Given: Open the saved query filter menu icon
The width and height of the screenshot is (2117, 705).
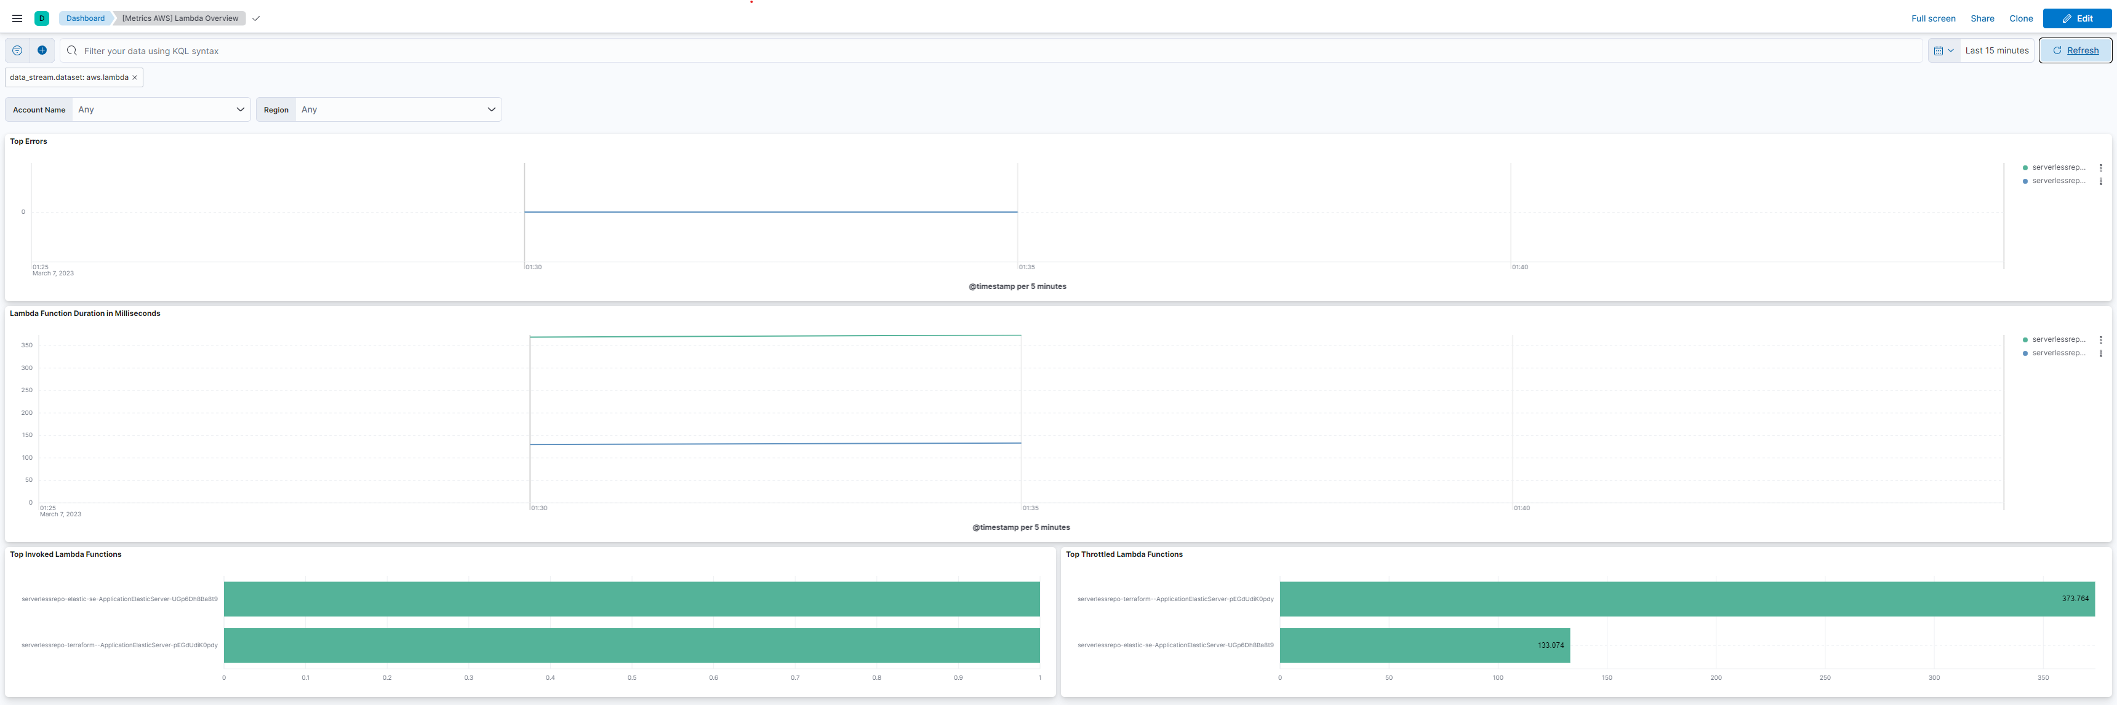Looking at the screenshot, I should 17,50.
